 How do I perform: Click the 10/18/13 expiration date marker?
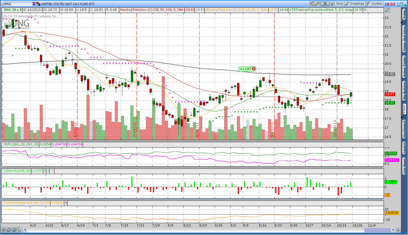click(335, 129)
